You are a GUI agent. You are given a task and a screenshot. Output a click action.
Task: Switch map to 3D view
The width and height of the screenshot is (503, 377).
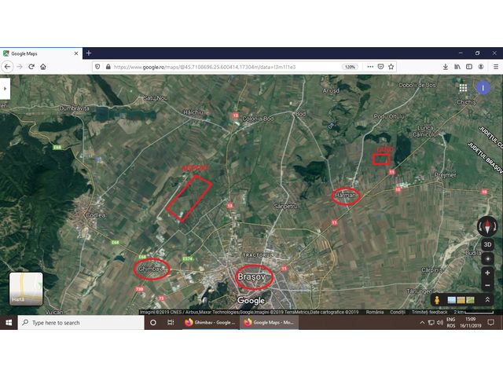(x=487, y=244)
